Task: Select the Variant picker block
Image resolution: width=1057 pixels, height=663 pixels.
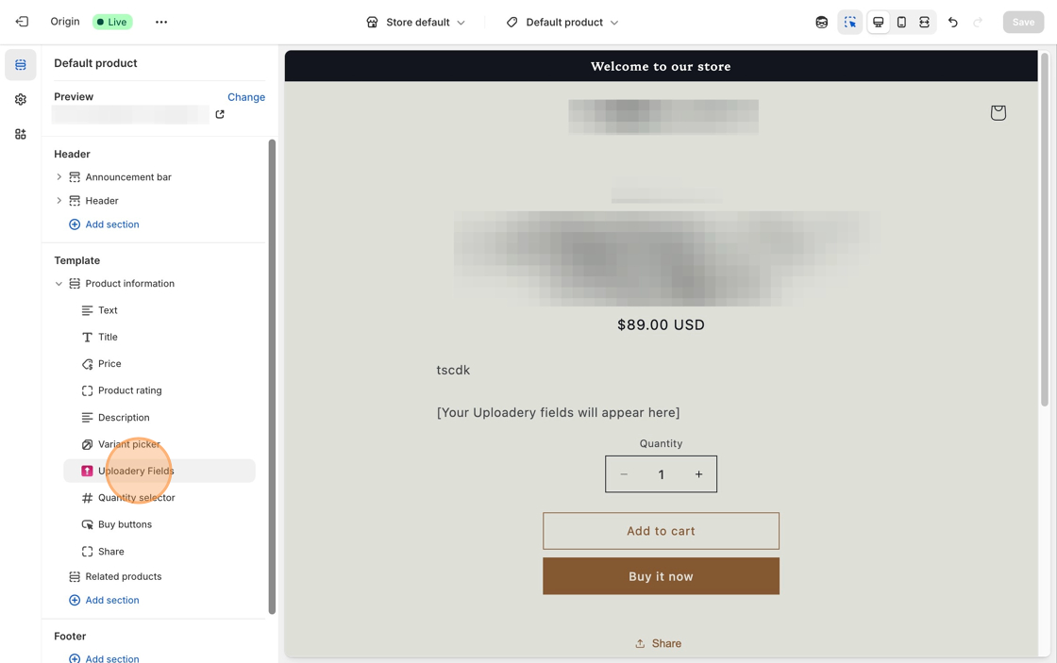Action: (x=129, y=444)
